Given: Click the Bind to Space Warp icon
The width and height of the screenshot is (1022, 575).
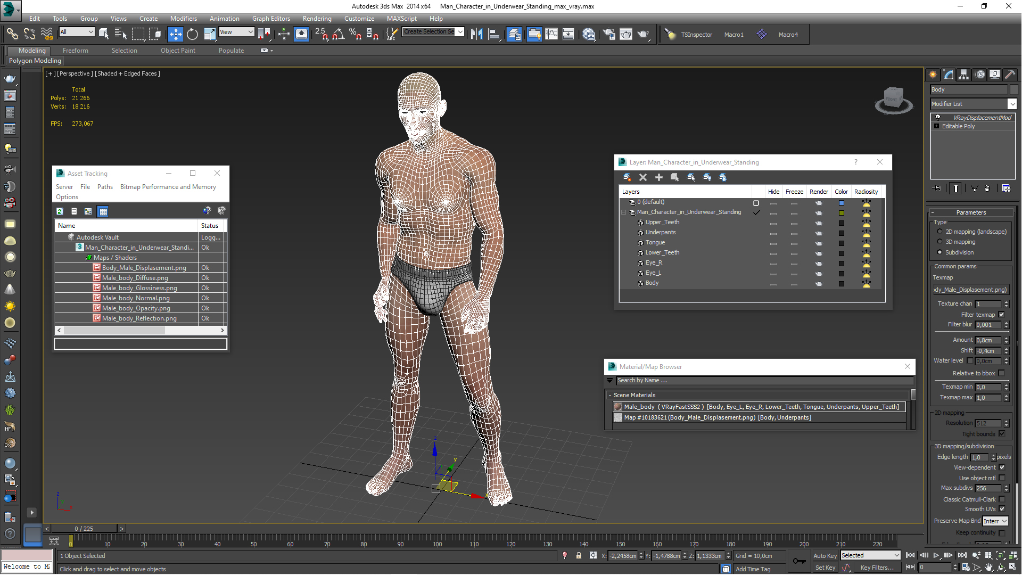Looking at the screenshot, I should pyautogui.click(x=47, y=34).
